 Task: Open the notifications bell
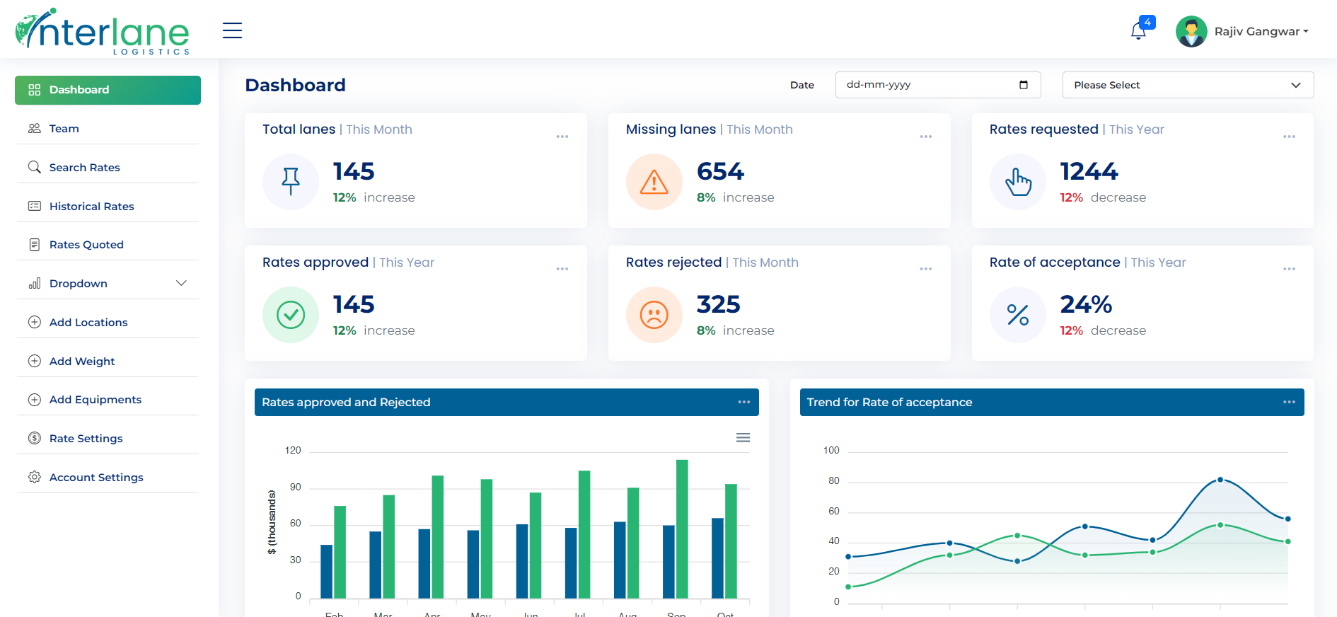(x=1138, y=31)
